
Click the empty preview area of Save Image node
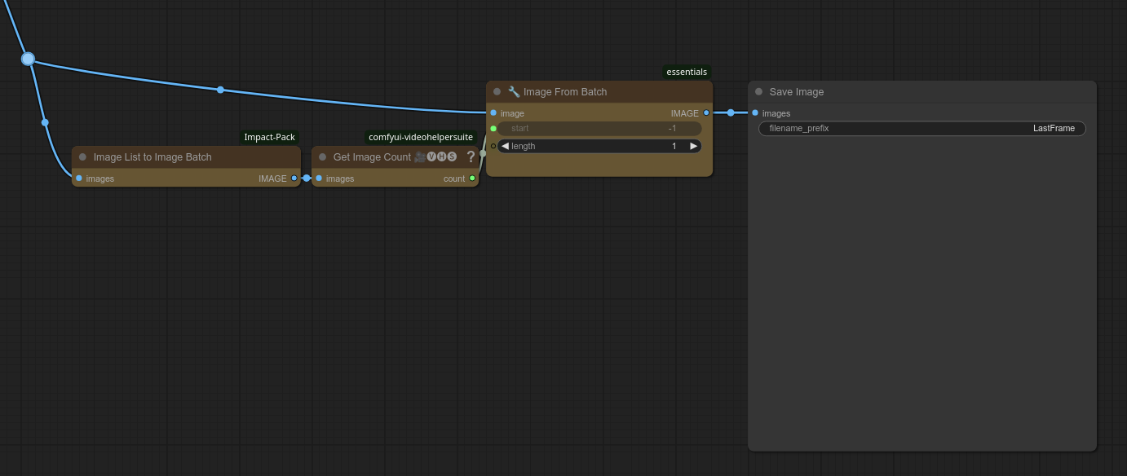pos(922,293)
